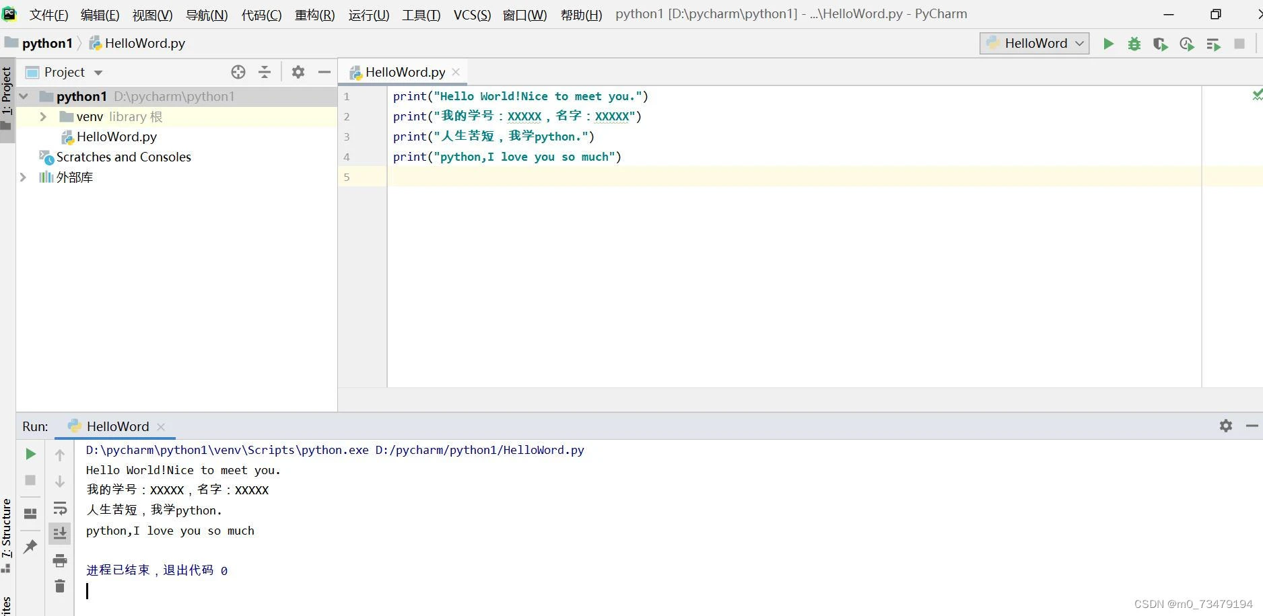The height and width of the screenshot is (616, 1263).
Task: Click the restore layout icon in the Run panel
Action: tap(30, 514)
